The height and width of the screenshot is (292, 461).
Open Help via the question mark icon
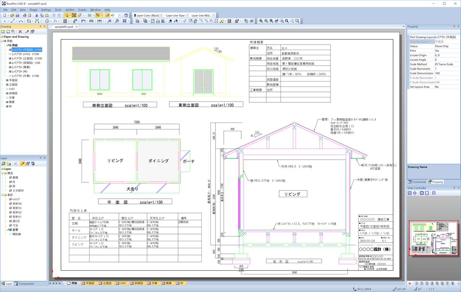tap(126, 16)
